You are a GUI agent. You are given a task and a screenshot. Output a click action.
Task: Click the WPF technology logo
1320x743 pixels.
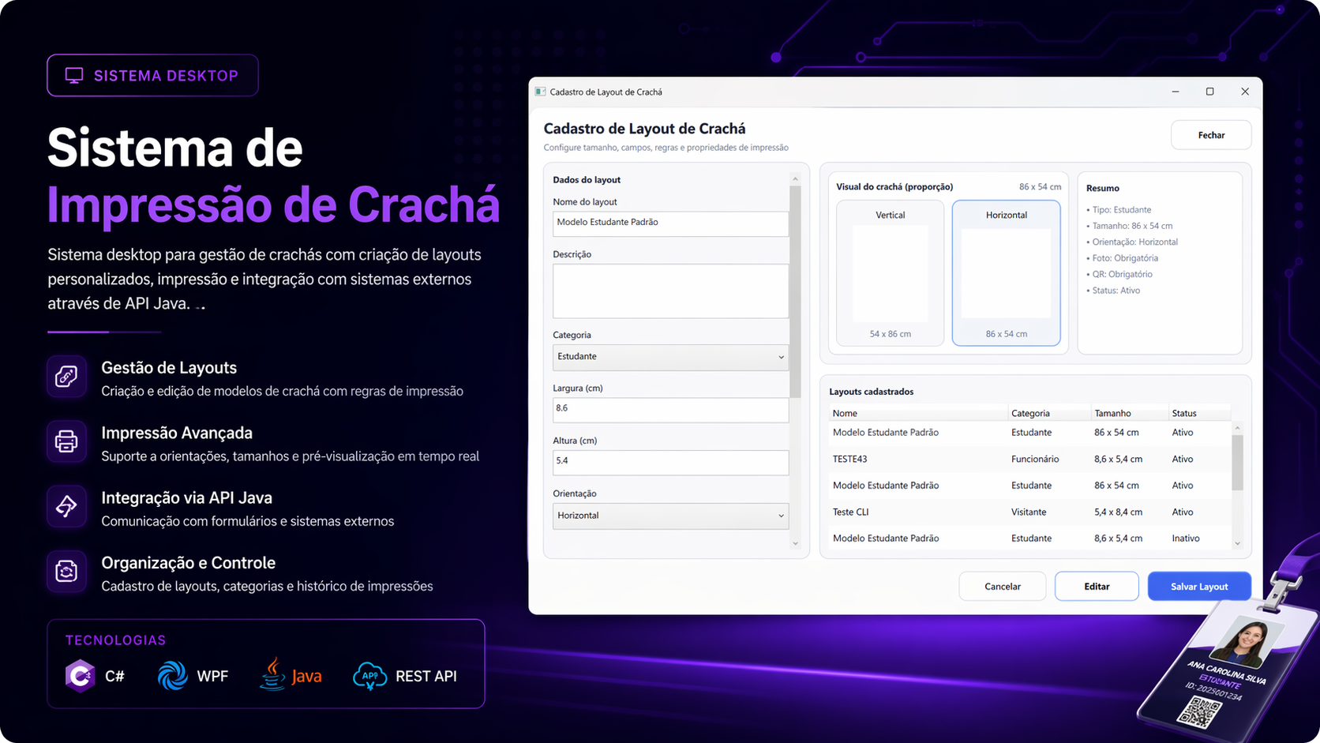tap(172, 676)
